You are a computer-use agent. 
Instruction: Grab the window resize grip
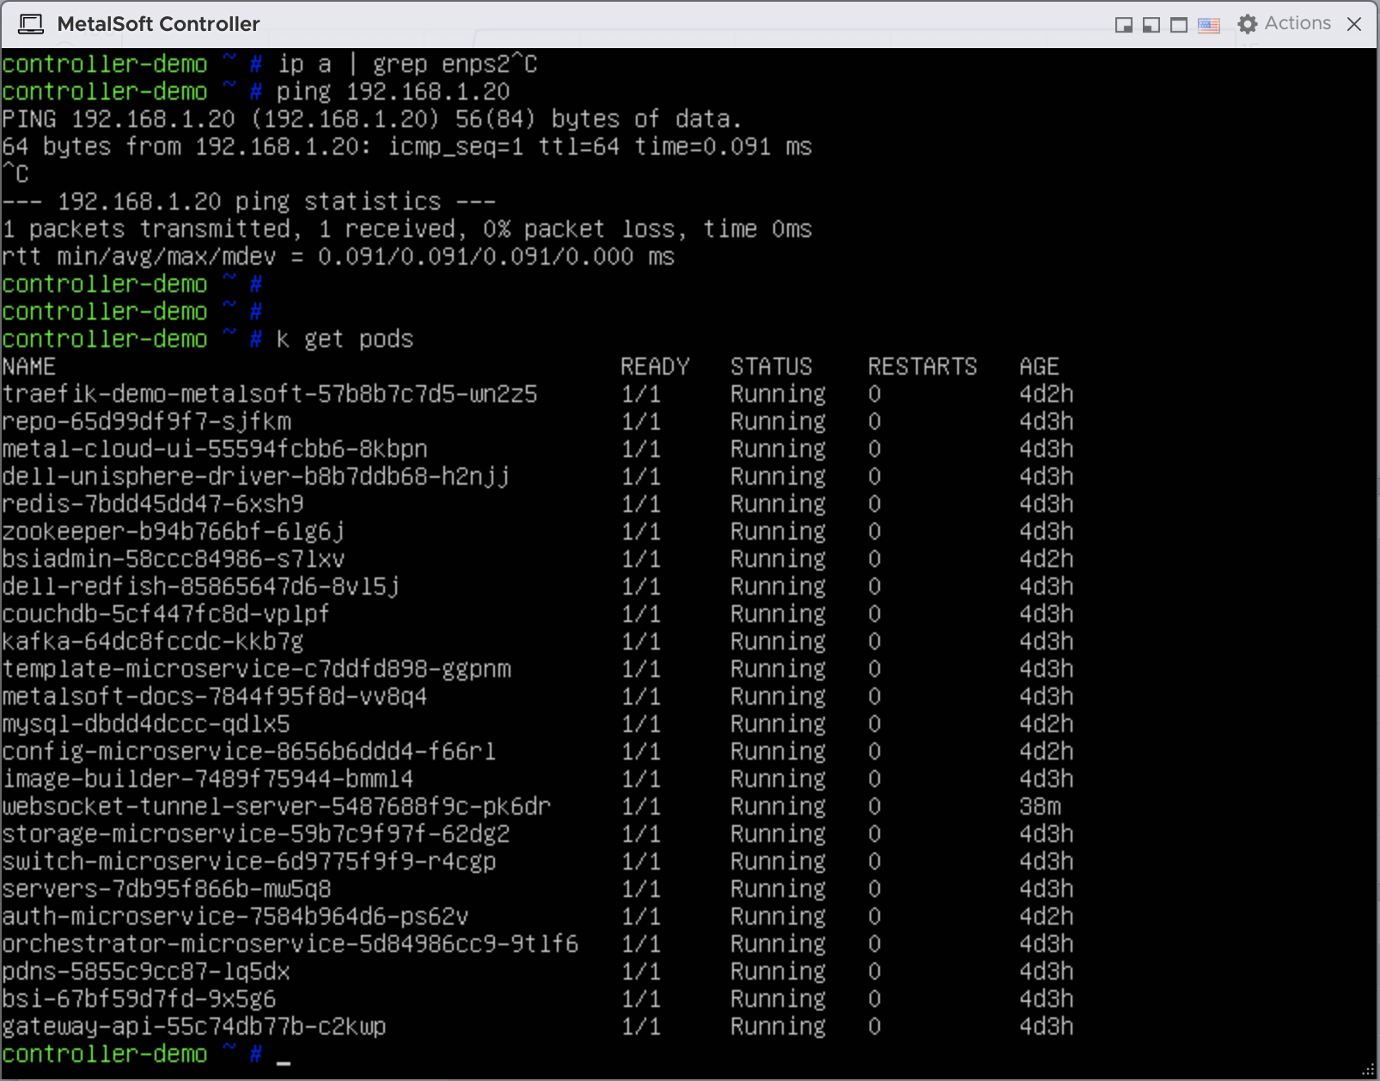(x=1369, y=1071)
